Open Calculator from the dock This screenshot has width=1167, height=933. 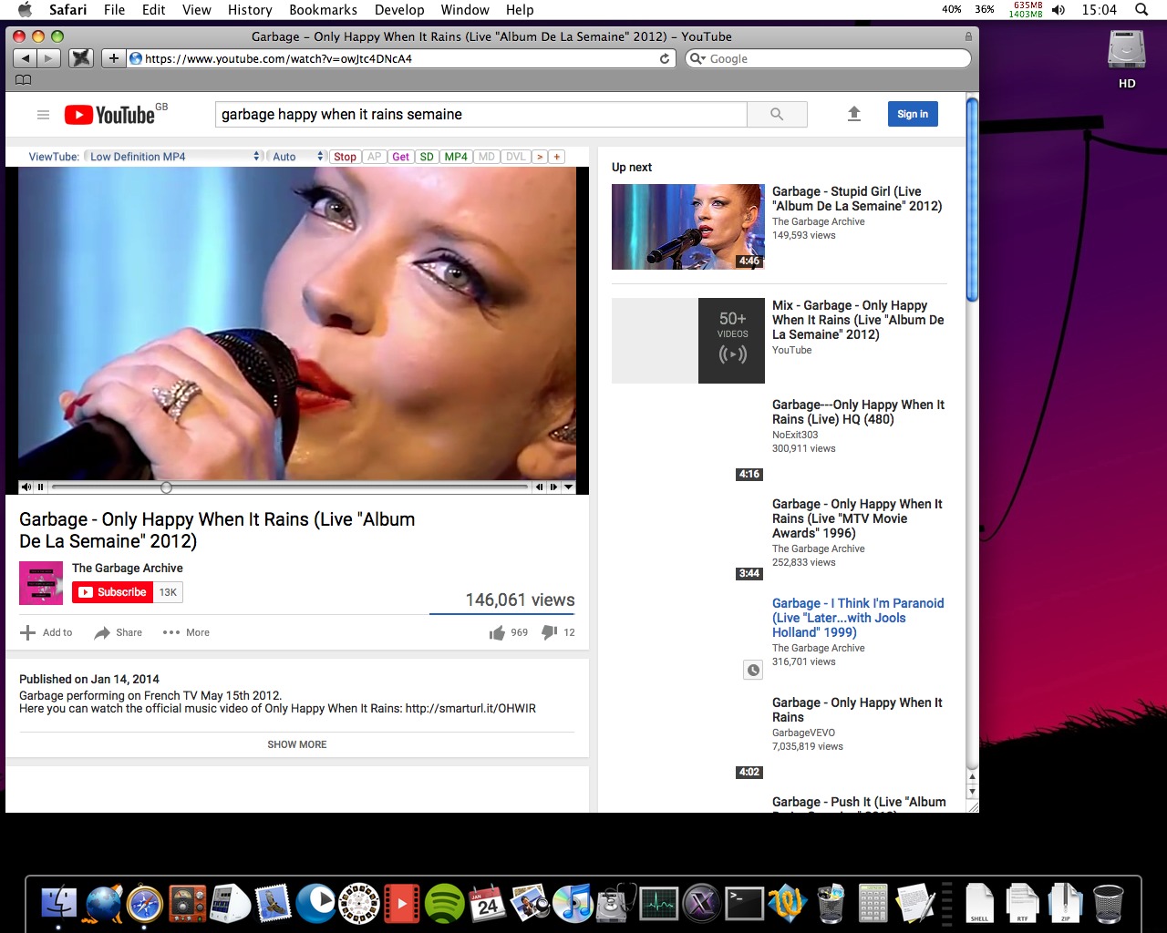tap(873, 904)
